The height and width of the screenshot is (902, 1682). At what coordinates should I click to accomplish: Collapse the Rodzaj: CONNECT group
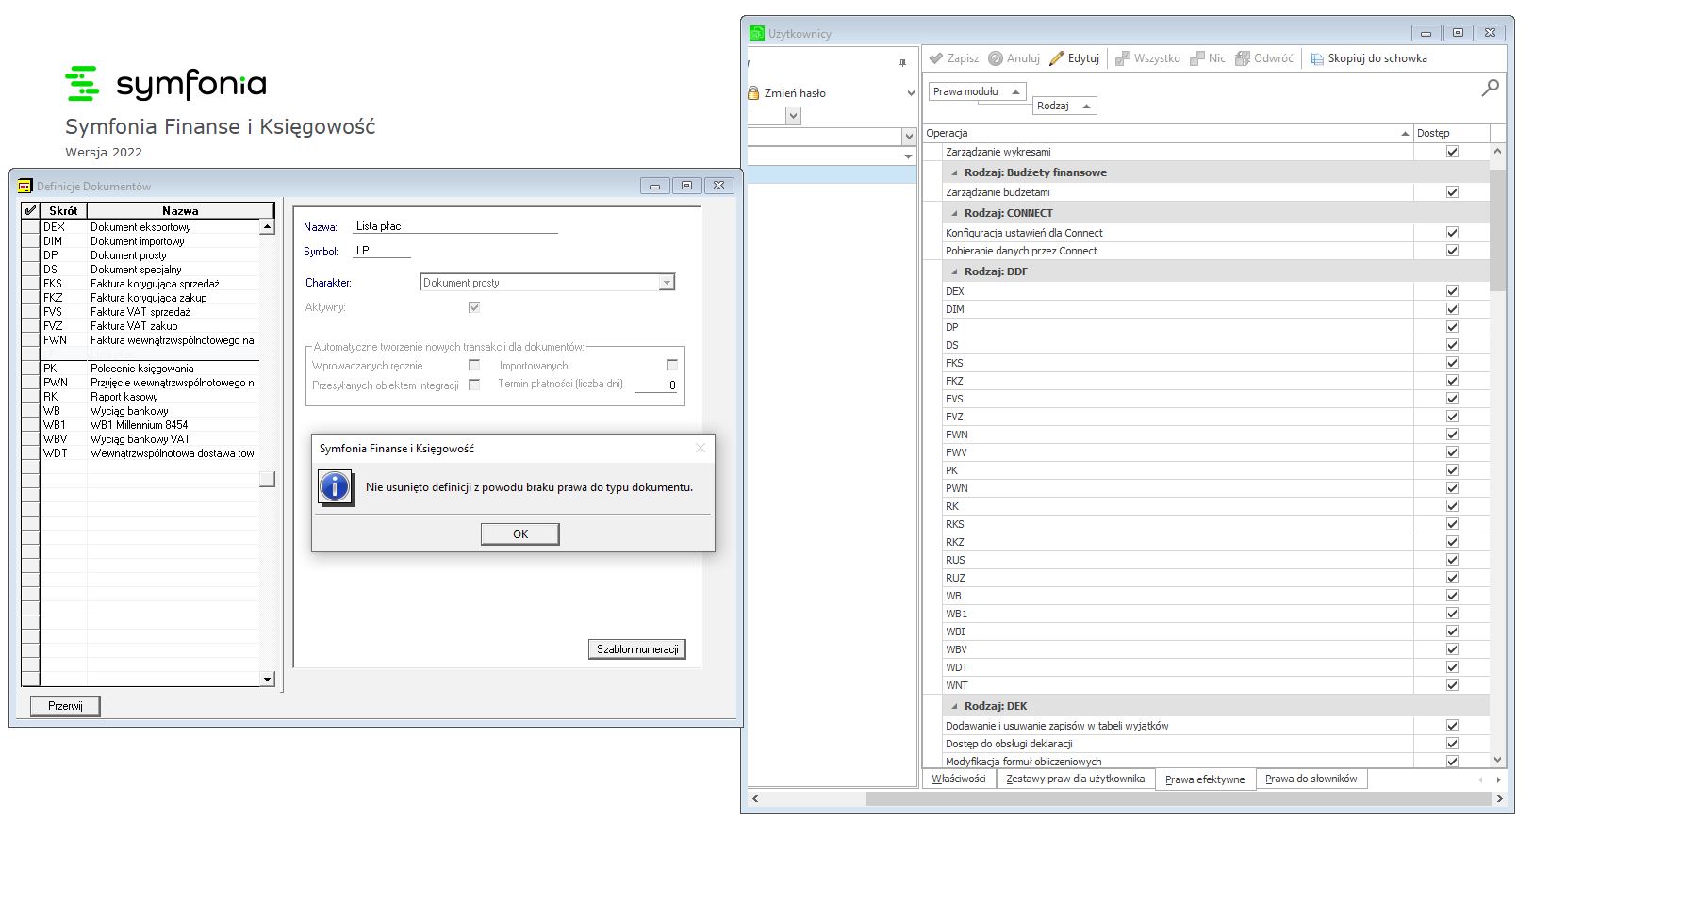tap(954, 213)
